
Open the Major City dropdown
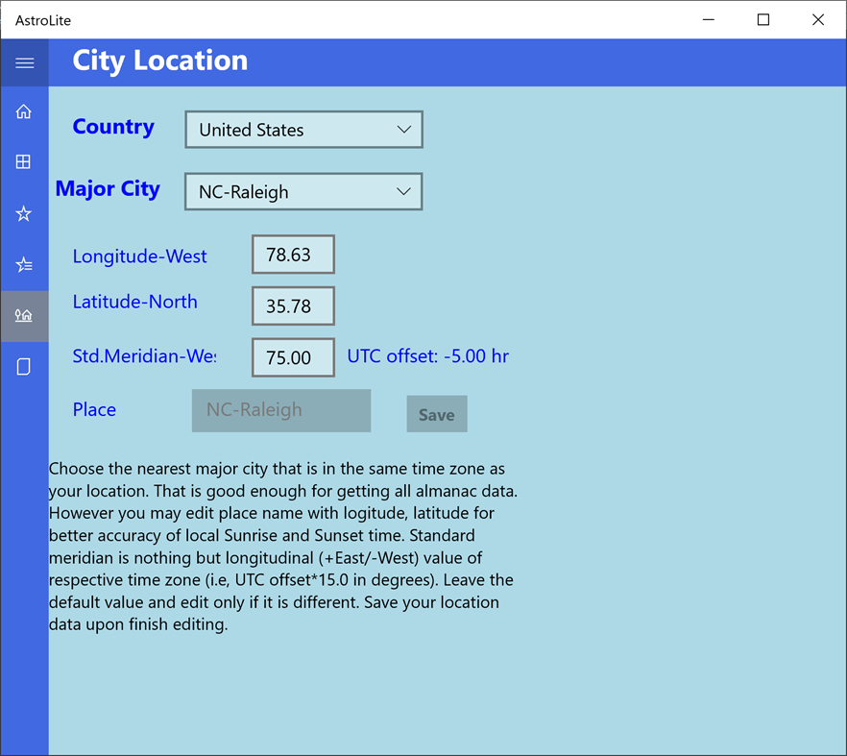pos(302,191)
